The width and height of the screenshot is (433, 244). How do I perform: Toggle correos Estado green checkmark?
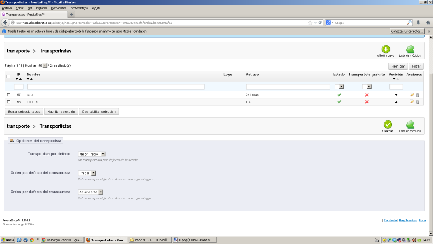click(339, 102)
